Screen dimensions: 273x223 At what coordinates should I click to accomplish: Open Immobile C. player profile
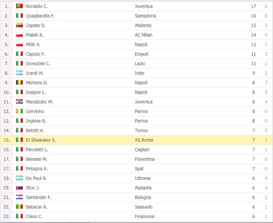point(38,64)
